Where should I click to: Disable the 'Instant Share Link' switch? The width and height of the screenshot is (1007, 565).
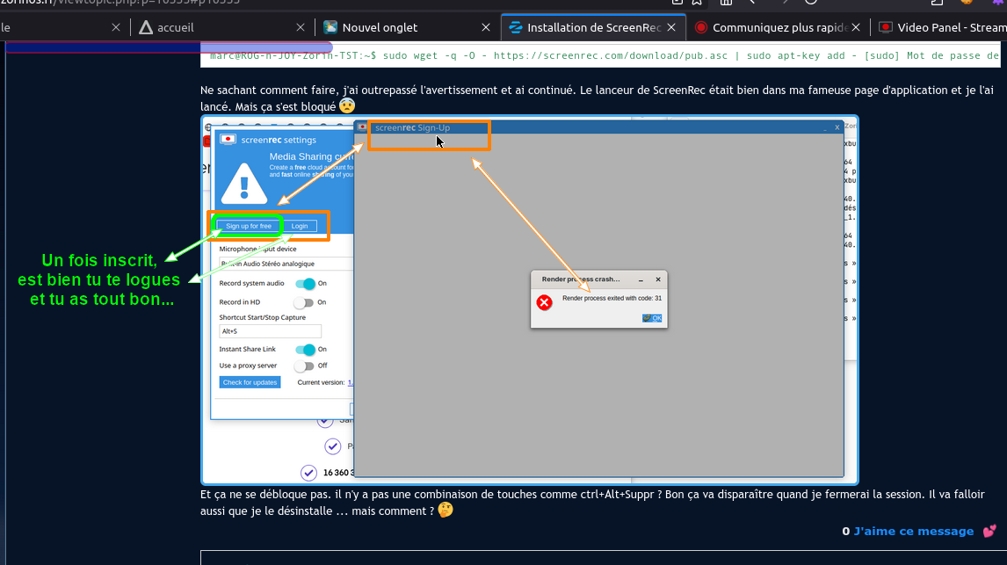tap(305, 349)
